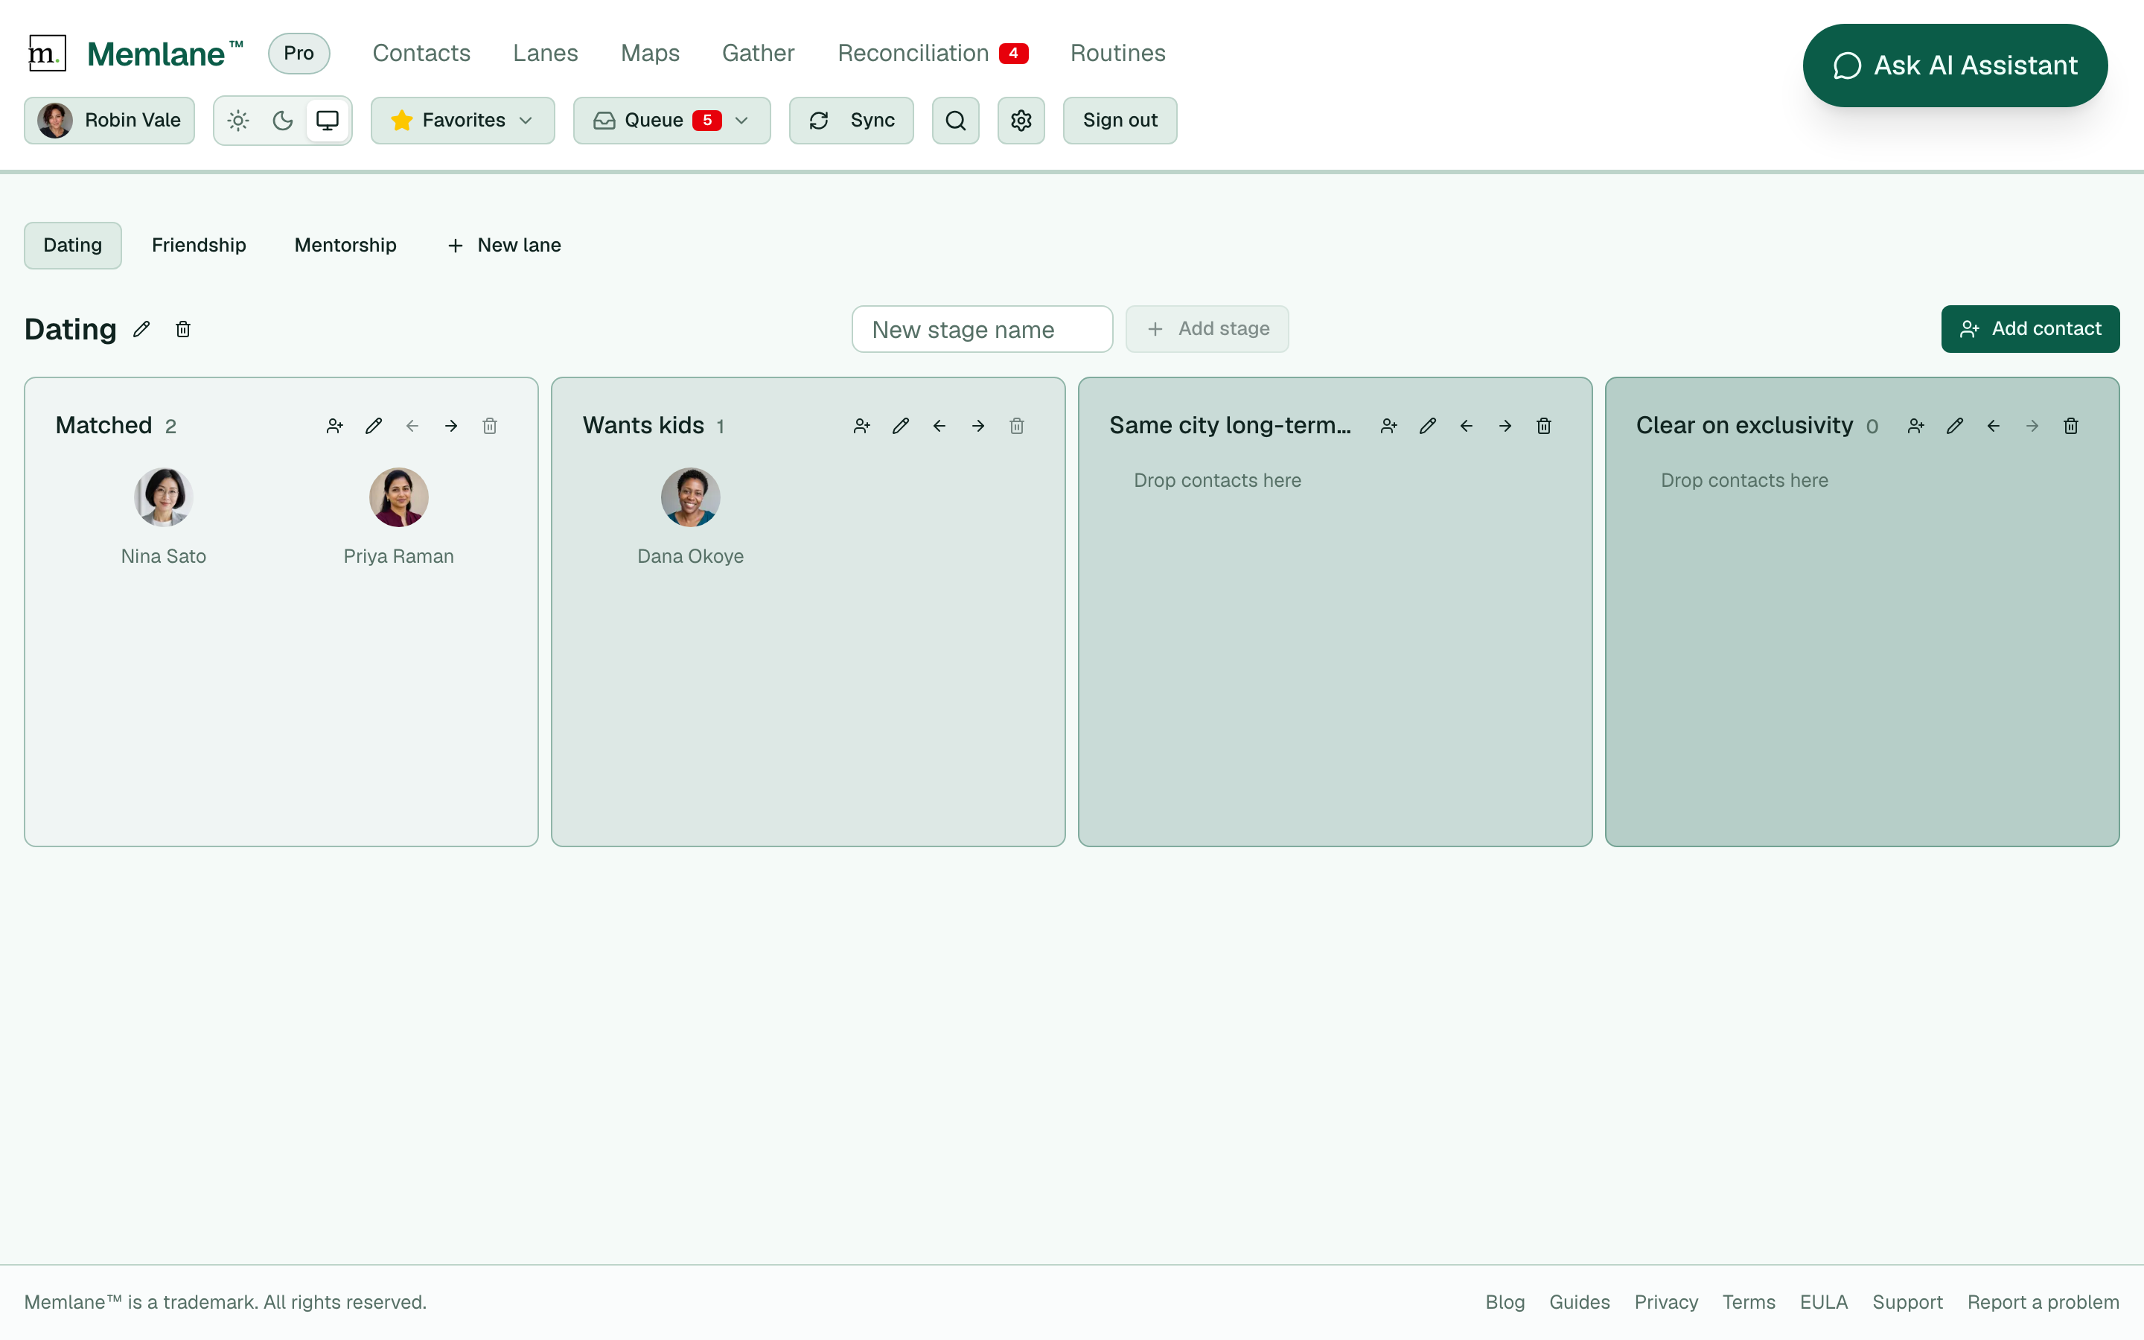Click the Add contact button
Viewport: 2144px width, 1340px height.
click(x=2029, y=329)
